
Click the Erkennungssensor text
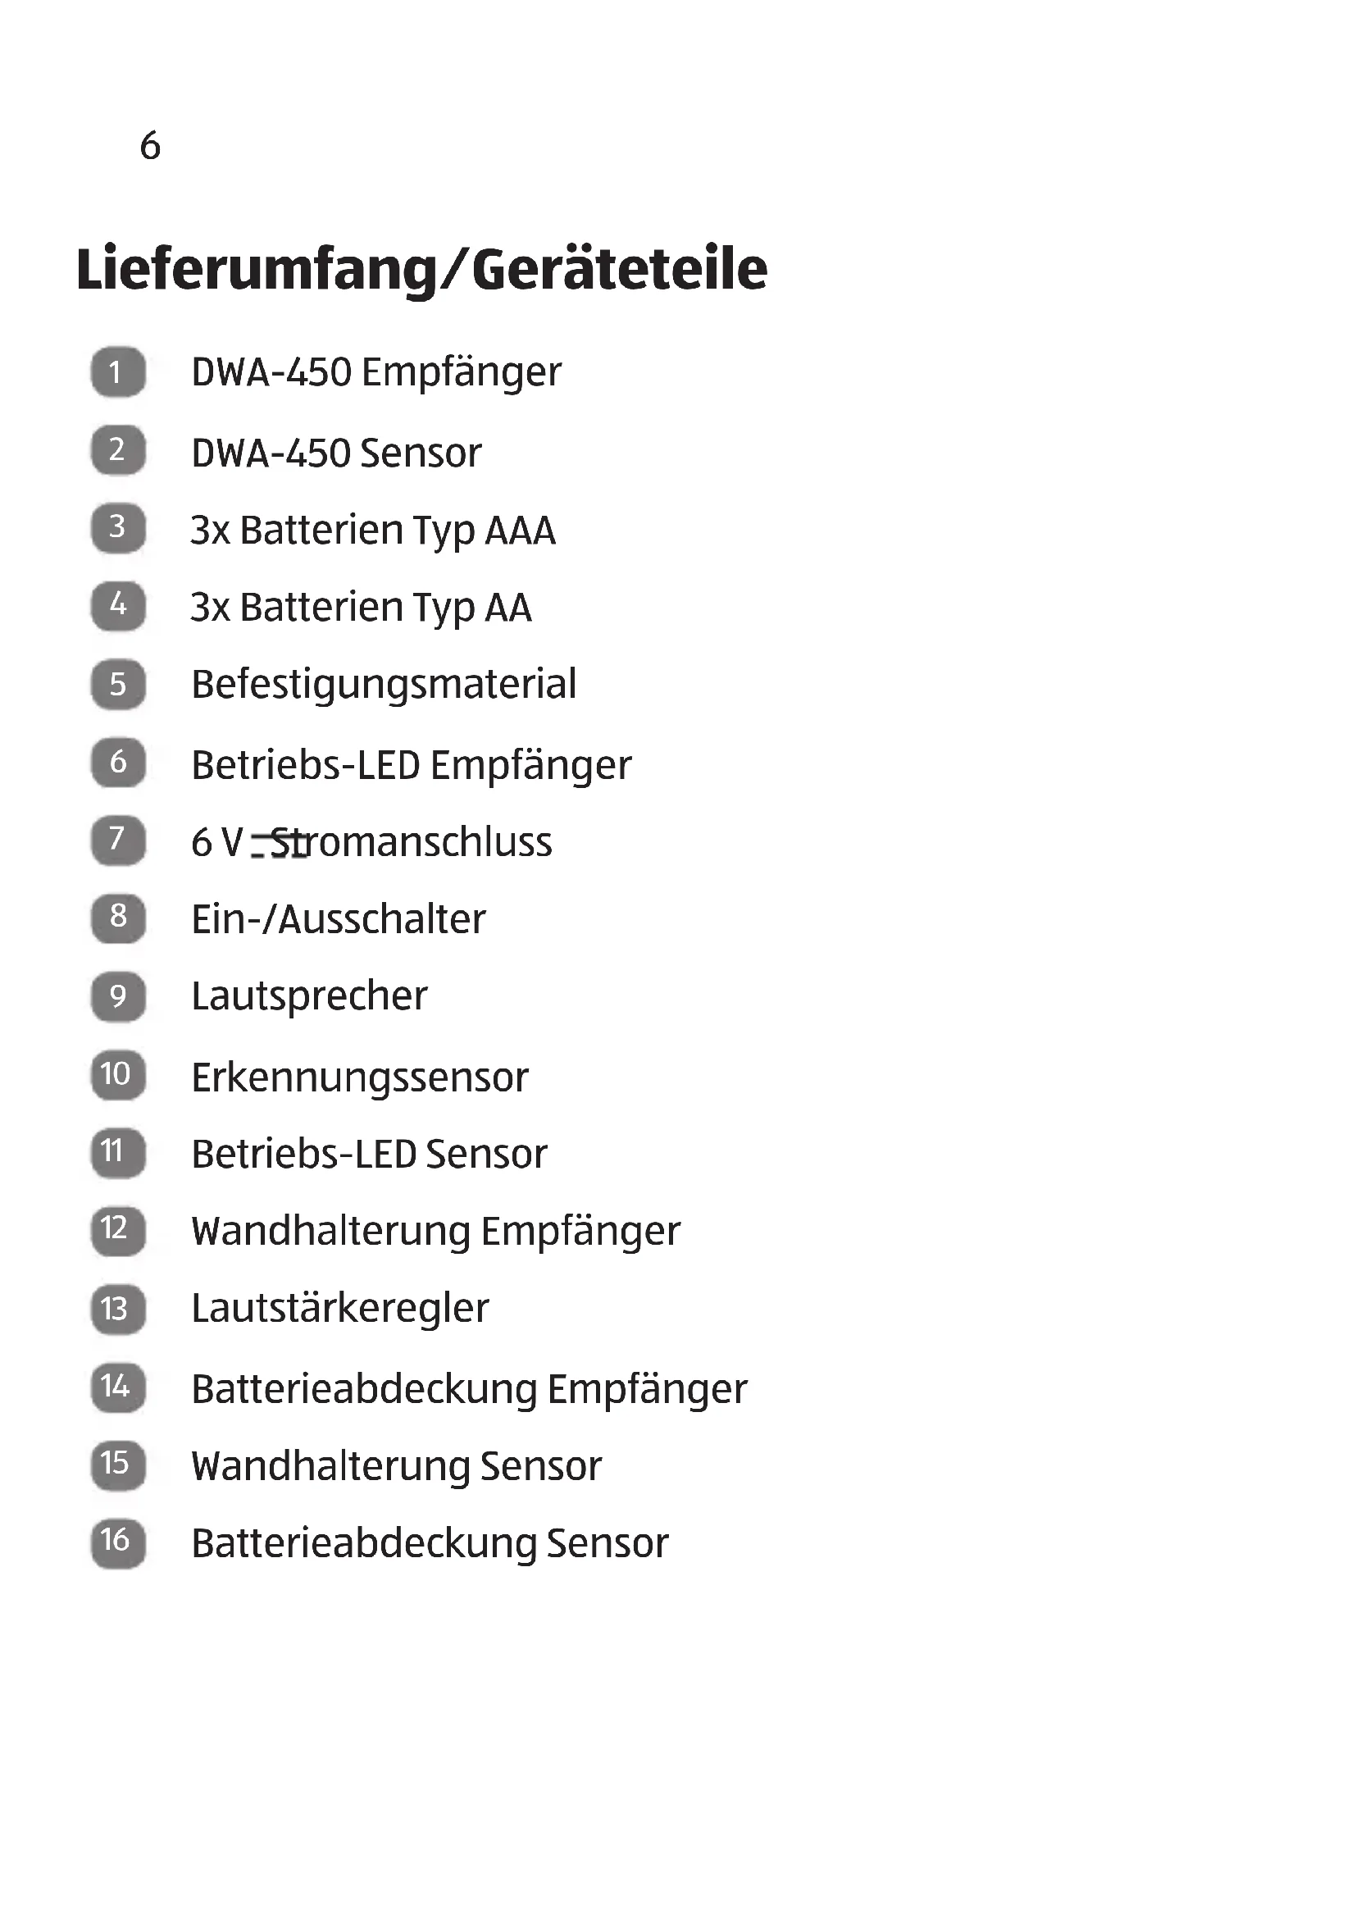click(360, 1077)
